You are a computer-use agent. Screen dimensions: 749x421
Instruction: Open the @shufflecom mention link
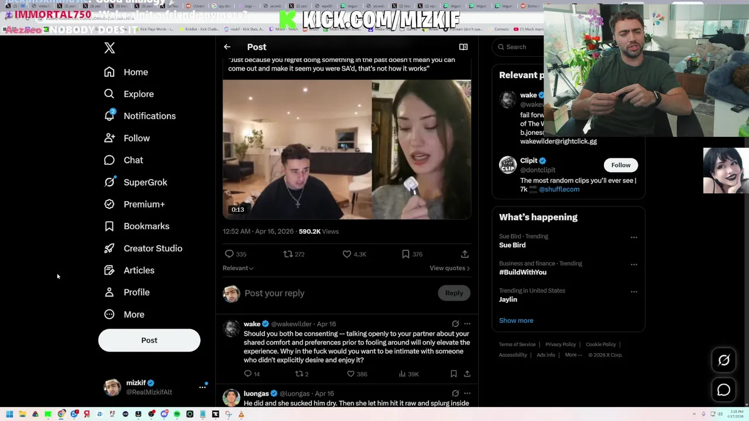click(x=559, y=189)
